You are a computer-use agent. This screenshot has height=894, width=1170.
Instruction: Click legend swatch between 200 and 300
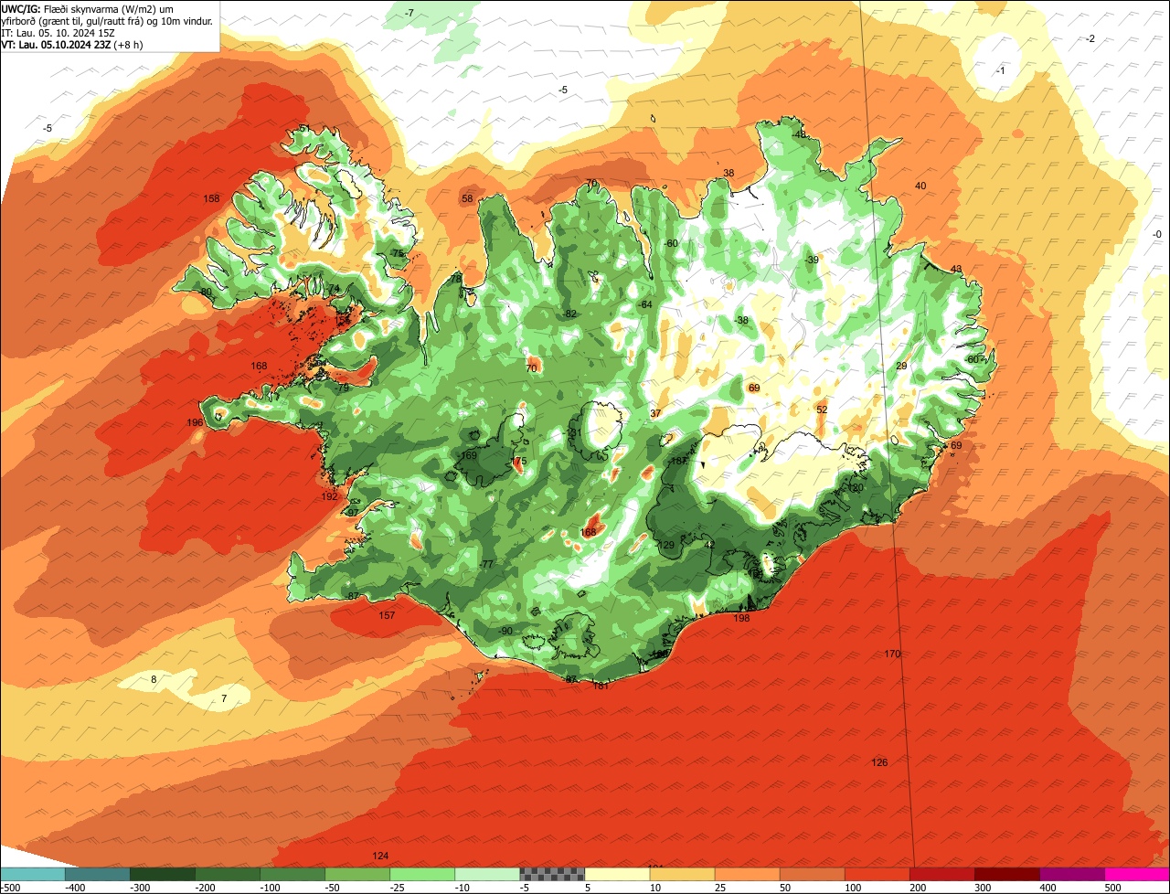click(x=941, y=874)
